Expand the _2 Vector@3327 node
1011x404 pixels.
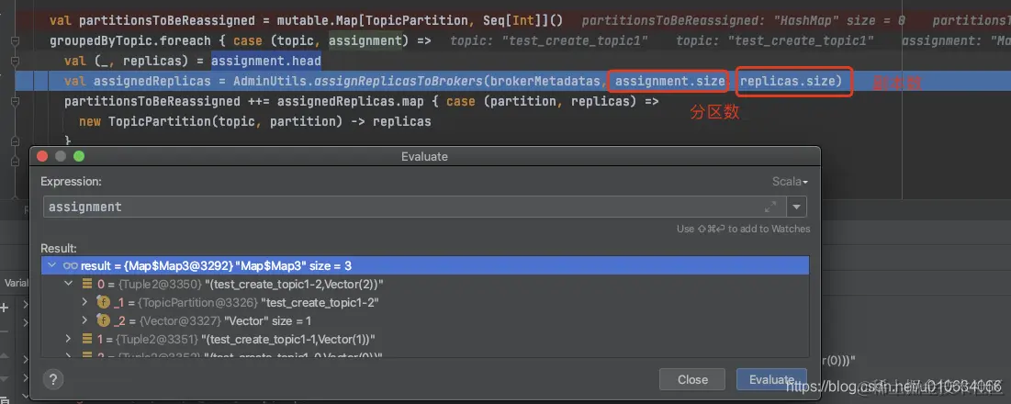[x=84, y=320]
